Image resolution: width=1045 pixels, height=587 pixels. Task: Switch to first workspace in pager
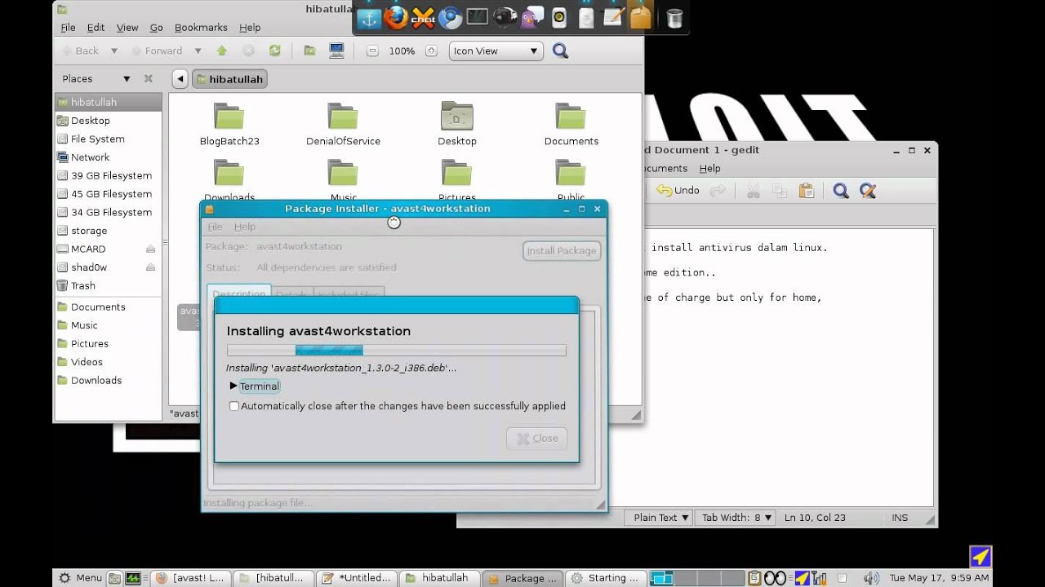(662, 578)
